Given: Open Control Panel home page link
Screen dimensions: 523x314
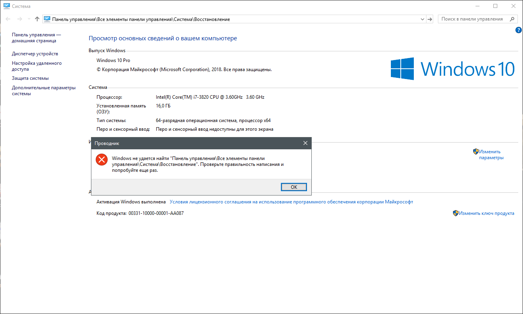Looking at the screenshot, I should coord(36,38).
